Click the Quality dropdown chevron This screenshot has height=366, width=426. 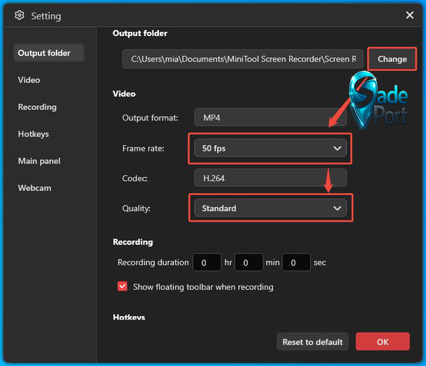click(x=337, y=208)
